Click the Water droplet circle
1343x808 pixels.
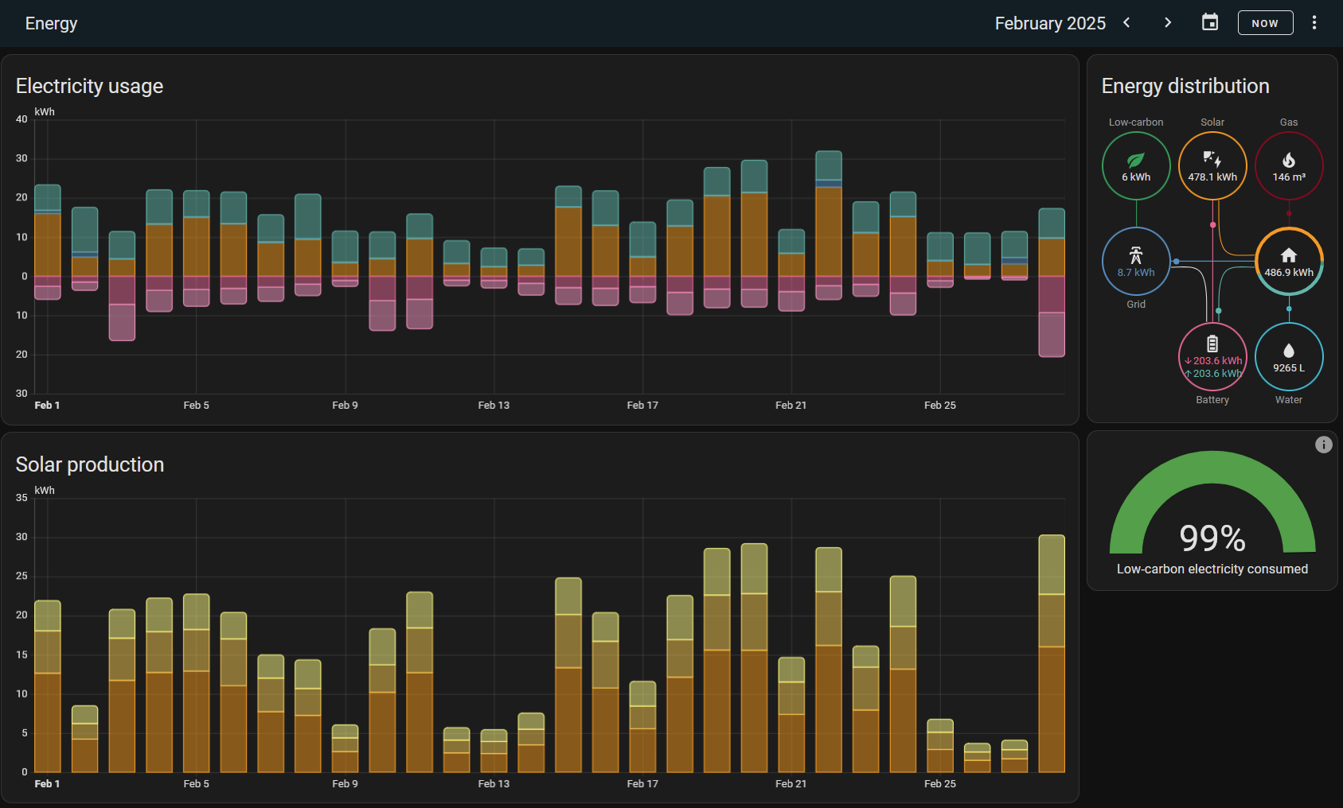point(1288,357)
